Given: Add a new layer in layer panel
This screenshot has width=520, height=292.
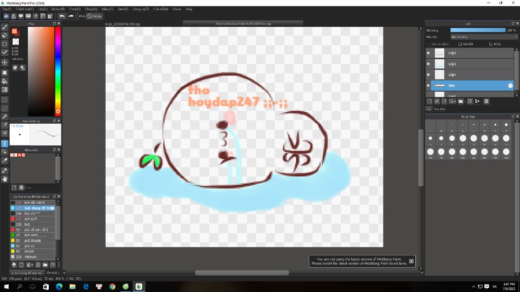Looking at the screenshot, I should 430,101.
